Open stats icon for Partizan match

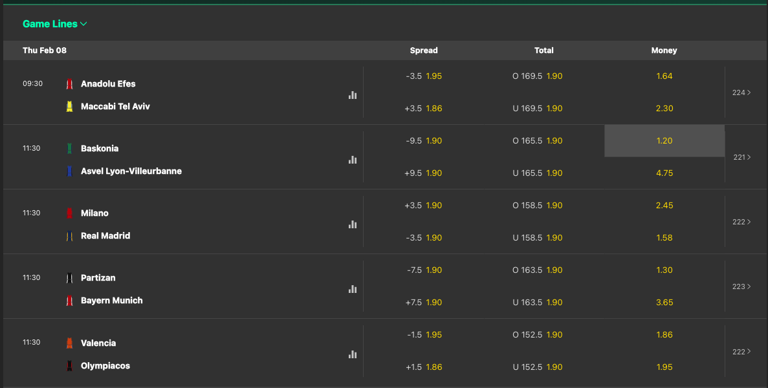[x=353, y=289]
